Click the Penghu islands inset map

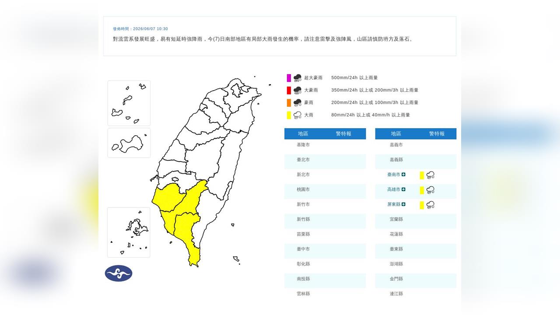(x=129, y=232)
